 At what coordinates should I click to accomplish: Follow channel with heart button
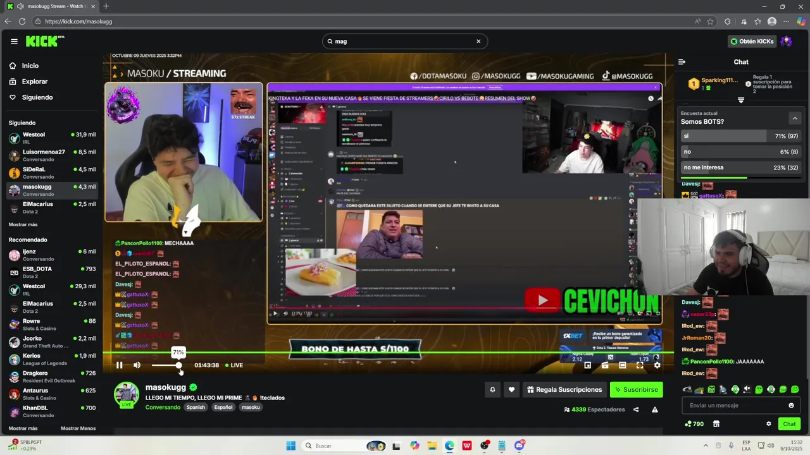[511, 390]
